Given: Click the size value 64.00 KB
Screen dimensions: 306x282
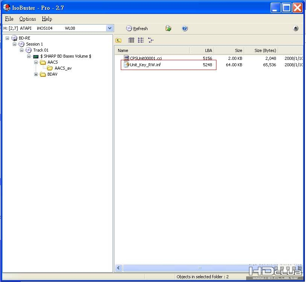Looking at the screenshot, I should pos(234,65).
